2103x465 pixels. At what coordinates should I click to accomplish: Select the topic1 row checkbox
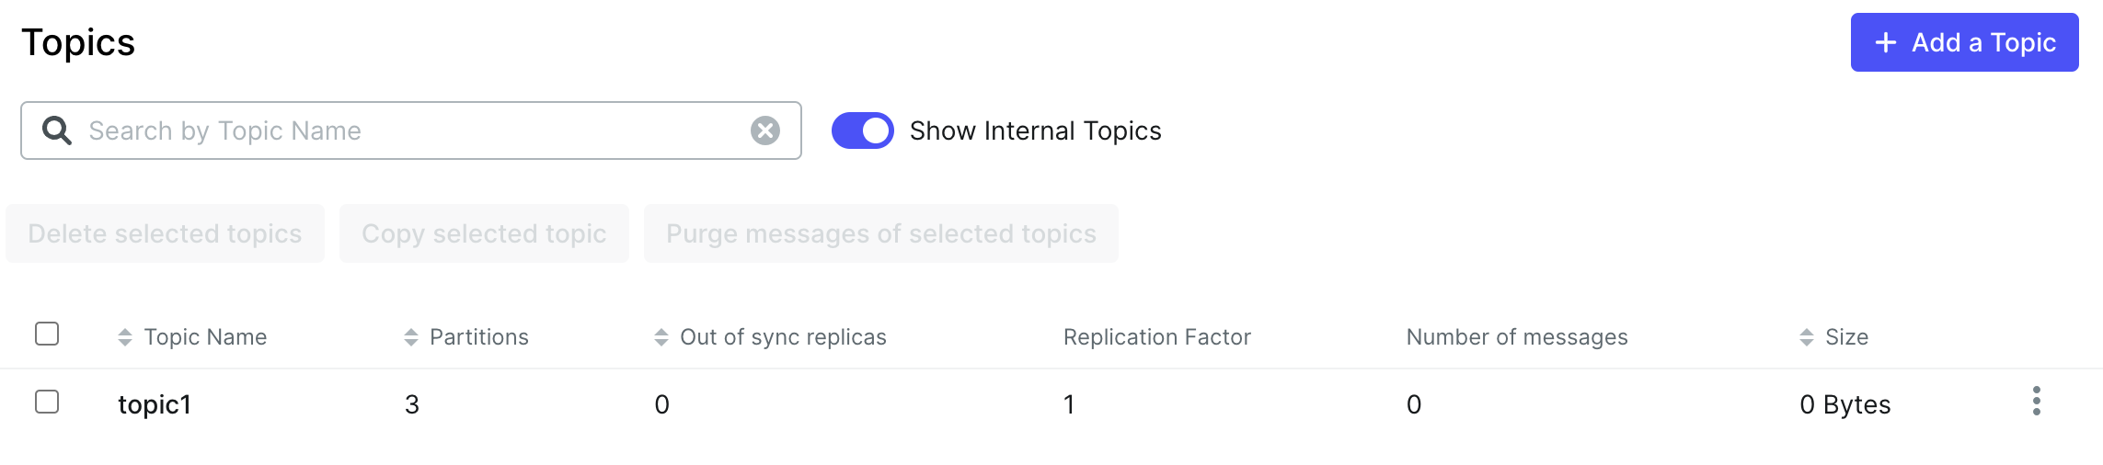tap(47, 402)
